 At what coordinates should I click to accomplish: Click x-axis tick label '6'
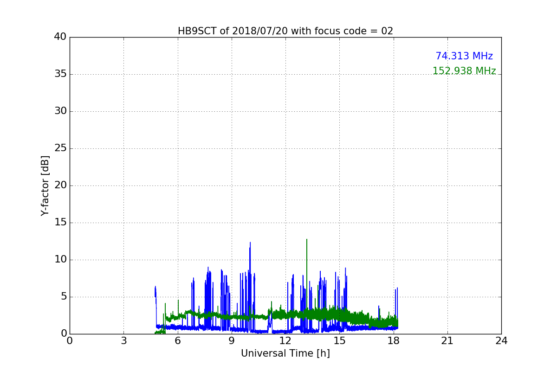click(178, 341)
